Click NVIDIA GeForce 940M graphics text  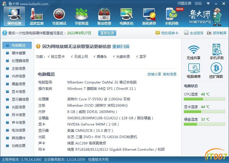click(x=93, y=124)
